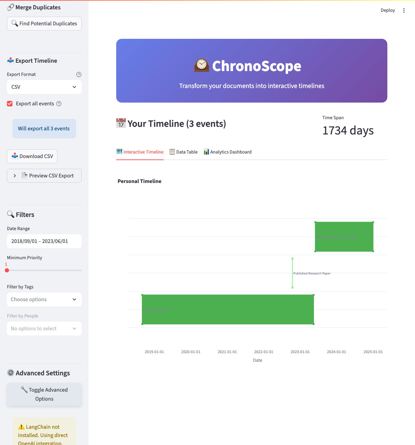Click the magnifier icon next to Filters heading
This screenshot has height=445, width=415.
click(x=11, y=215)
